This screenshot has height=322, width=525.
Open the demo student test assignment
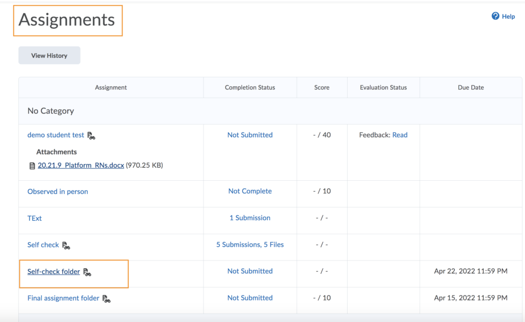(56, 135)
